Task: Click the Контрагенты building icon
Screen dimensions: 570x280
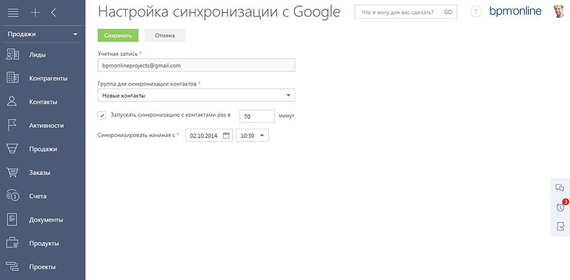Action: point(13,78)
